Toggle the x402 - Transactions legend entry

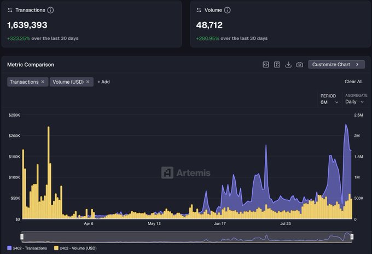coord(27,248)
